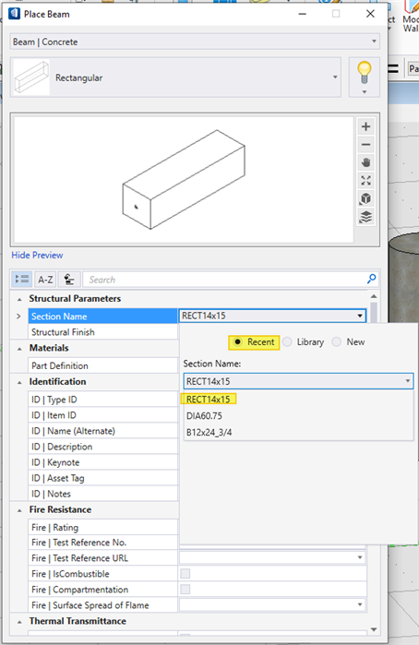
Task: Fit view in the preview pane
Action: [x=365, y=181]
